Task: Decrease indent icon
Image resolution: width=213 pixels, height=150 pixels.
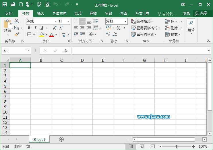Action: [x=76, y=34]
